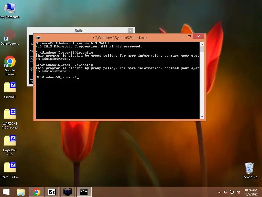Open the Recycle Bin
Screen dimensions: 262x197
tap(249, 170)
